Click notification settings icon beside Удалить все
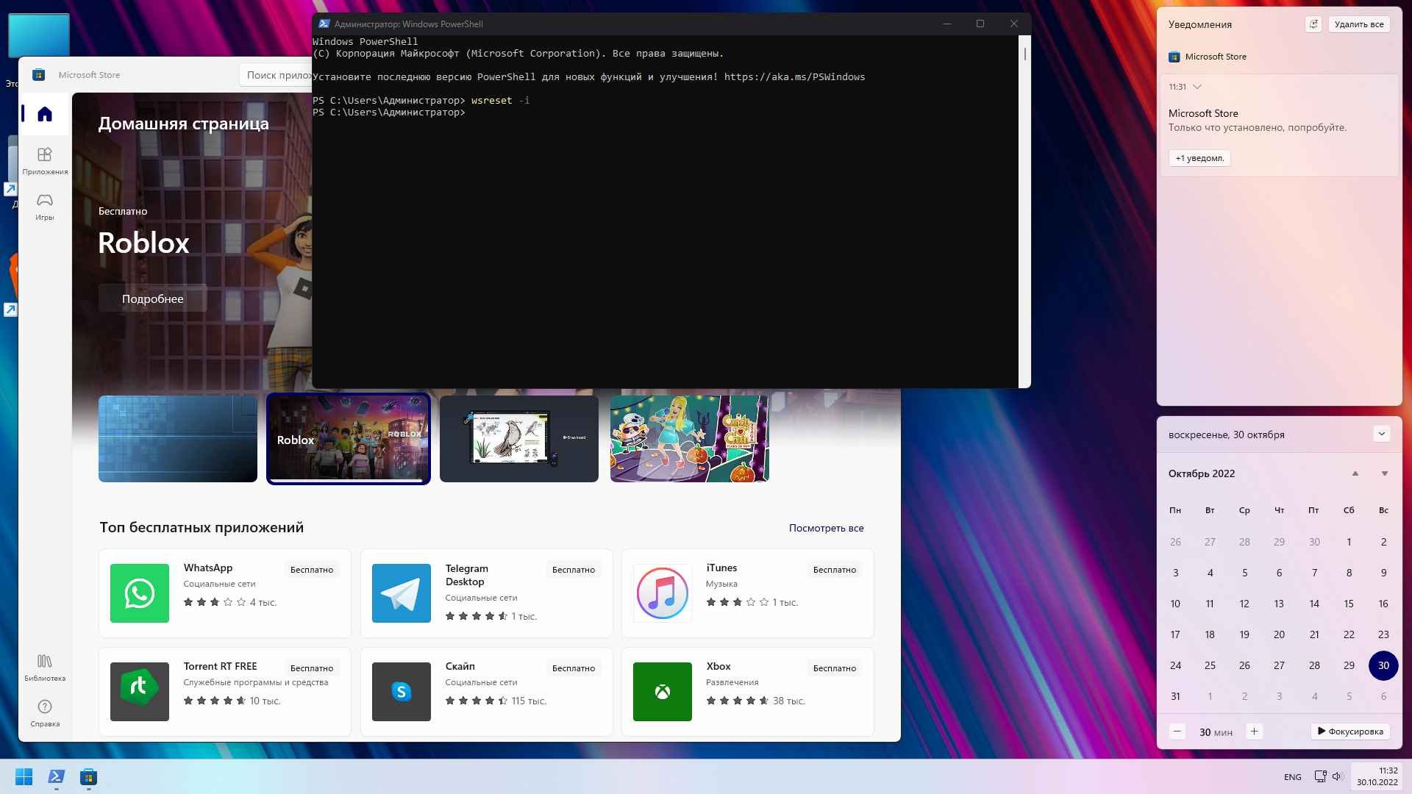The height and width of the screenshot is (794, 1412). 1313,24
